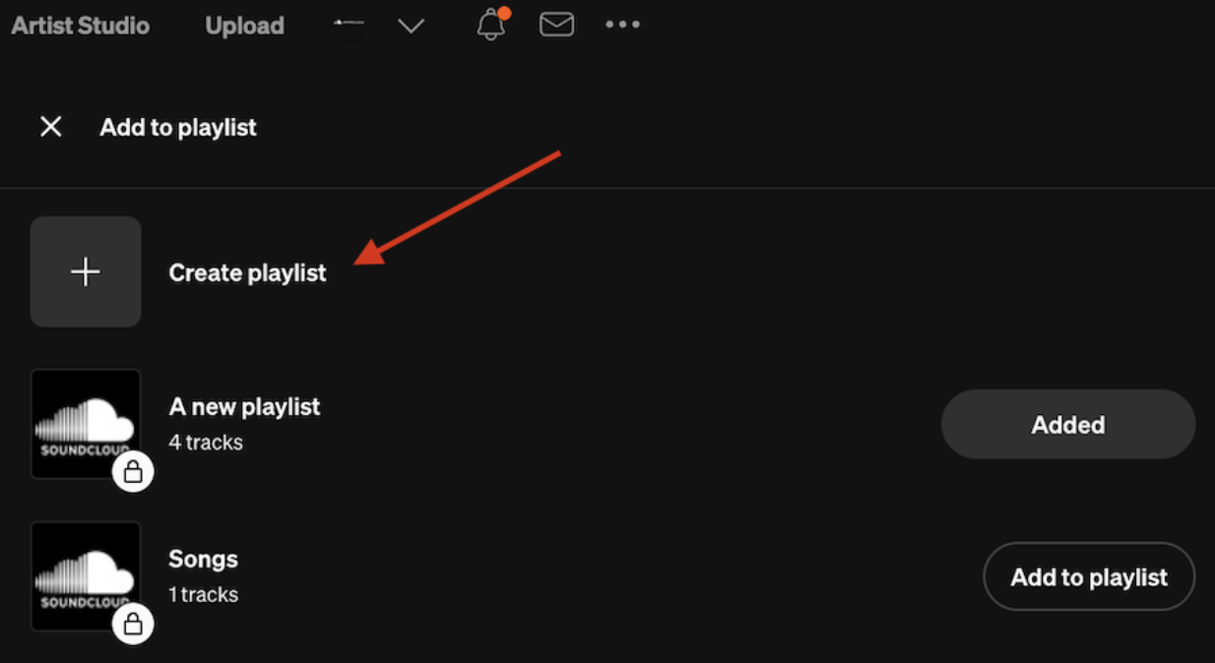The width and height of the screenshot is (1215, 663).
Task: Open the Songs playlist cover thumbnail
Action: [x=86, y=576]
